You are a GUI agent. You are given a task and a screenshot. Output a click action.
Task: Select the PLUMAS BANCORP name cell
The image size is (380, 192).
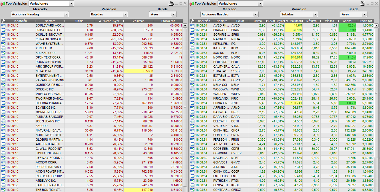50,117
